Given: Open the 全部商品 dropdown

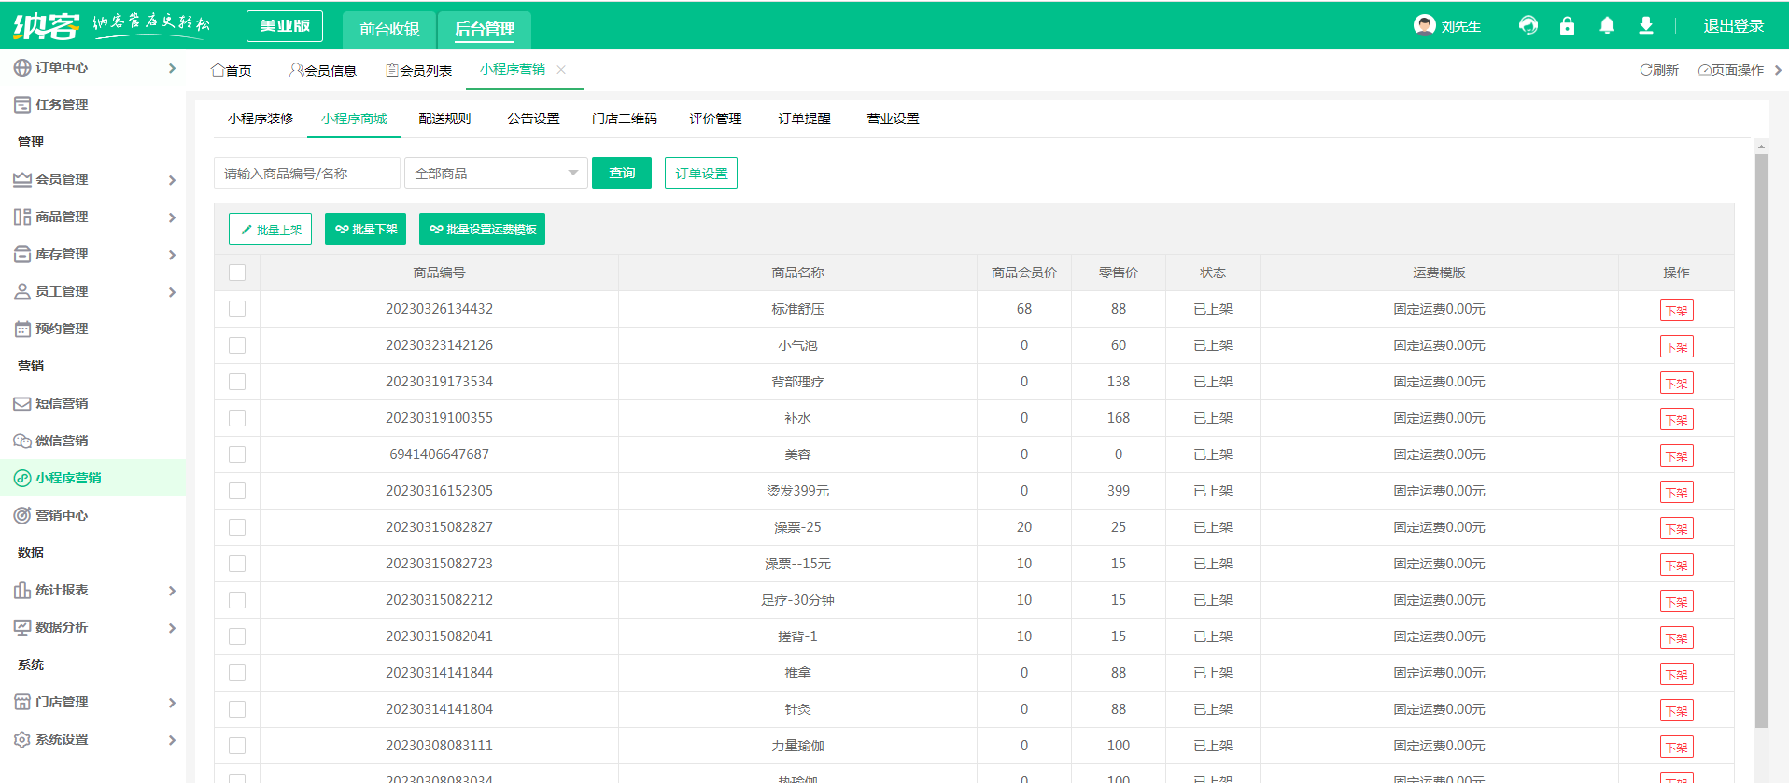Looking at the screenshot, I should pos(496,173).
